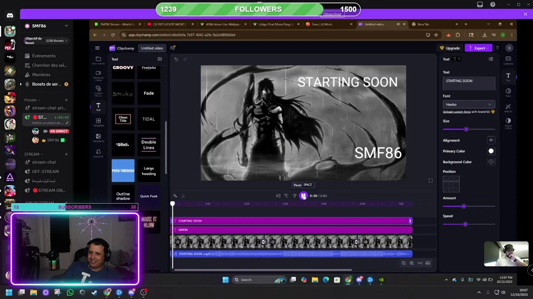The width and height of the screenshot is (533, 299).
Task: Collapse the Private category in Discord
Action: tap(32, 100)
